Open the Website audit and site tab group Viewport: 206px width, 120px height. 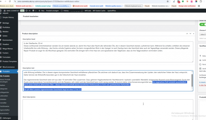click(x=24, y=6)
